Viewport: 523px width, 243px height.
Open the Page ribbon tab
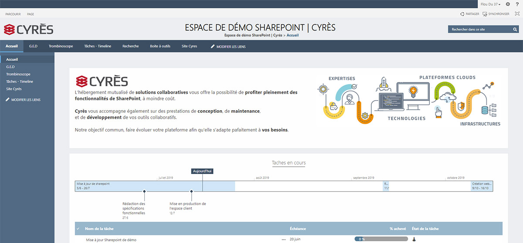(31, 14)
